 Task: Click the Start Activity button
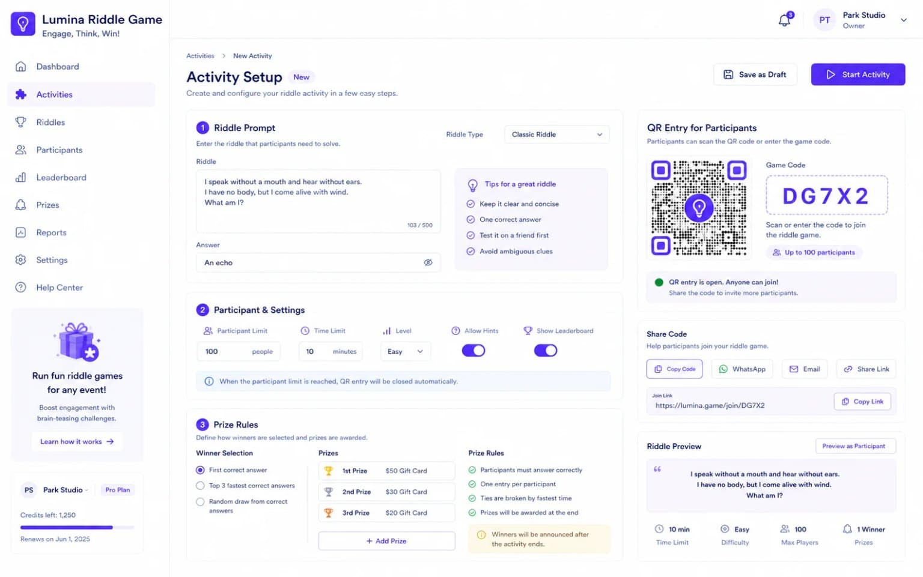point(858,74)
